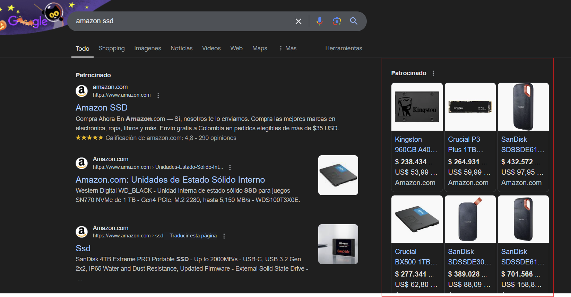Click Traducir esta página link
571x297 pixels.
pyautogui.click(x=193, y=236)
